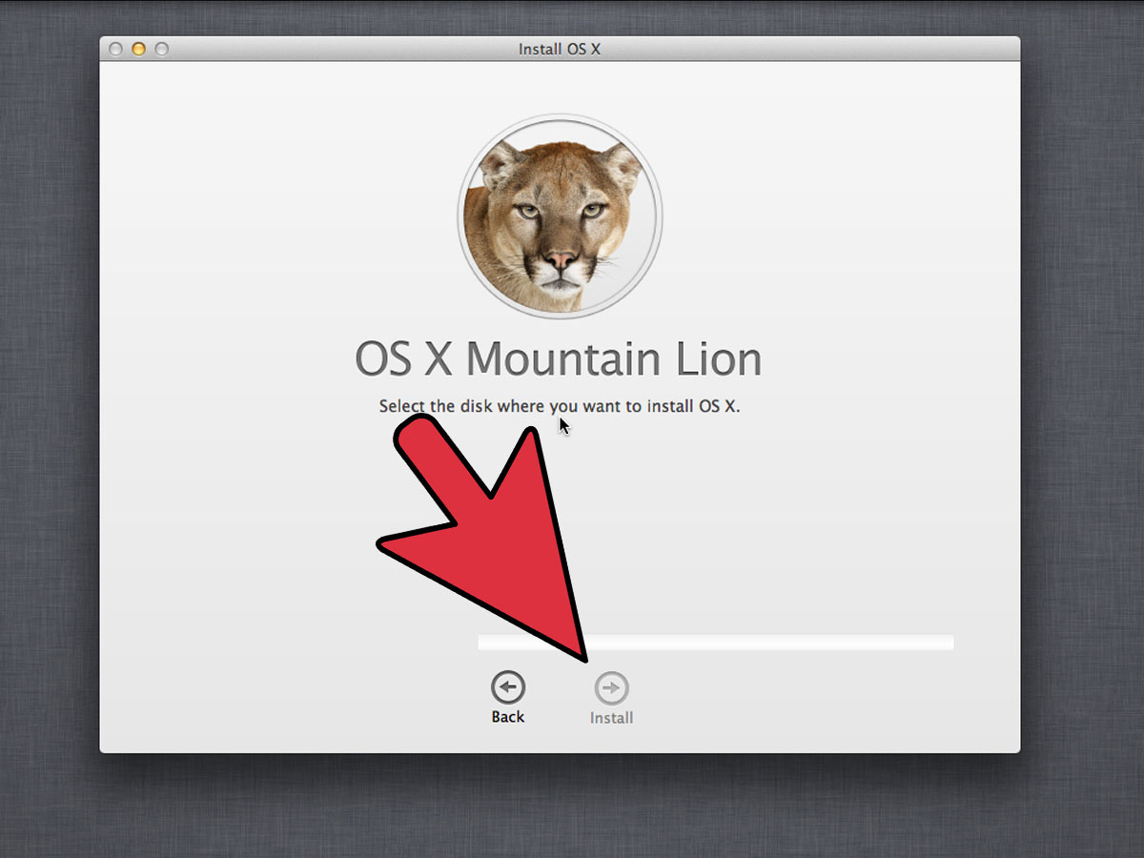1144x858 pixels.
Task: Click the Install arrow button
Action: [611, 687]
